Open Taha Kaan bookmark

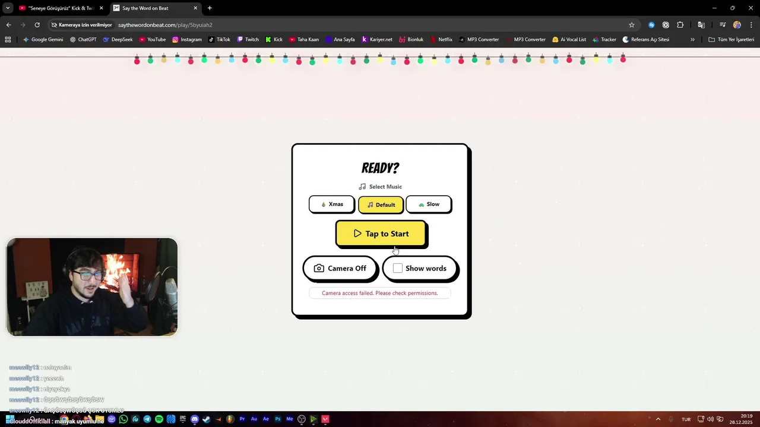304,40
